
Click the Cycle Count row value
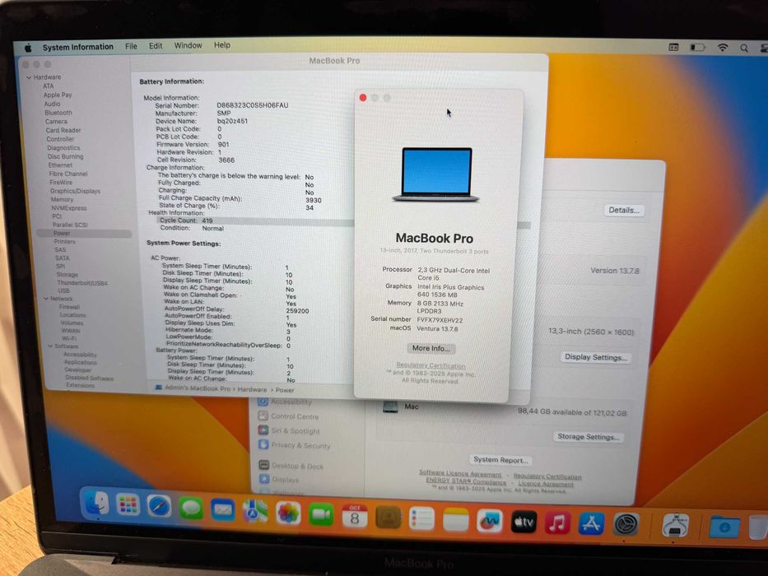[x=207, y=221]
